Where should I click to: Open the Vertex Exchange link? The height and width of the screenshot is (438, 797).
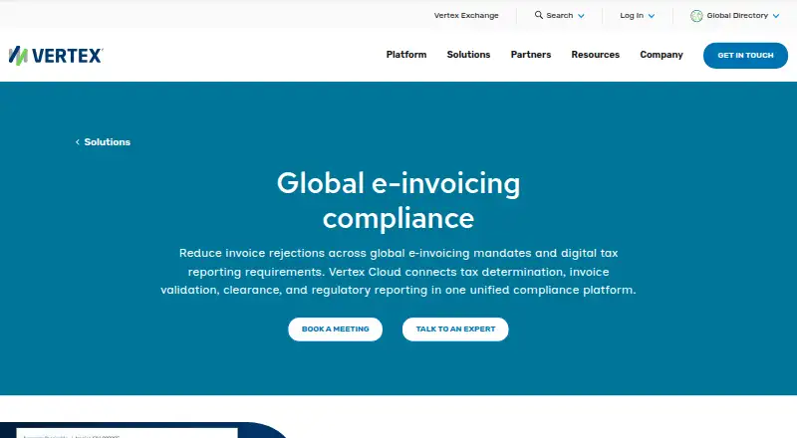tap(466, 15)
